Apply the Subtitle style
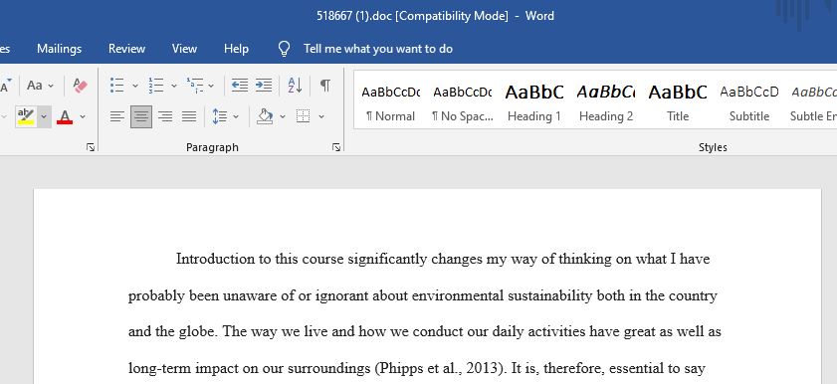The width and height of the screenshot is (837, 384). [x=749, y=101]
